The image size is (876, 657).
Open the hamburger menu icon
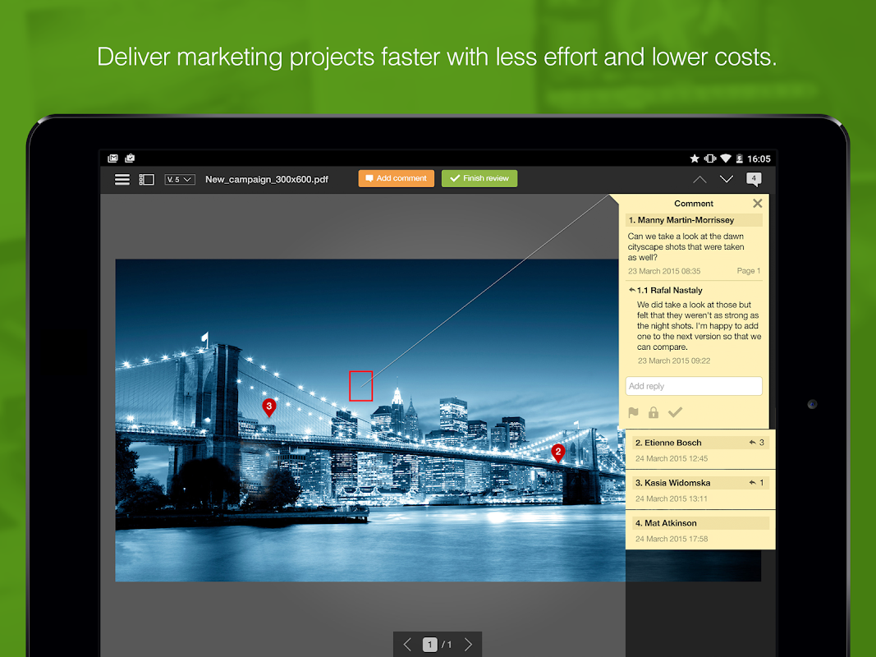122,179
